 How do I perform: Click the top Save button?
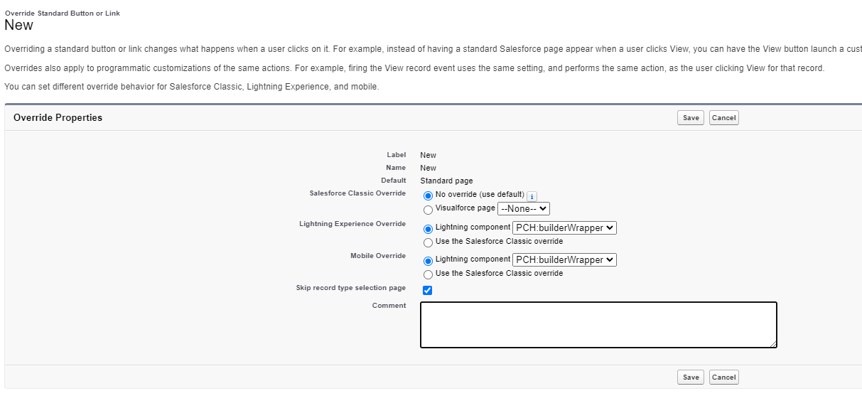pyautogui.click(x=691, y=118)
